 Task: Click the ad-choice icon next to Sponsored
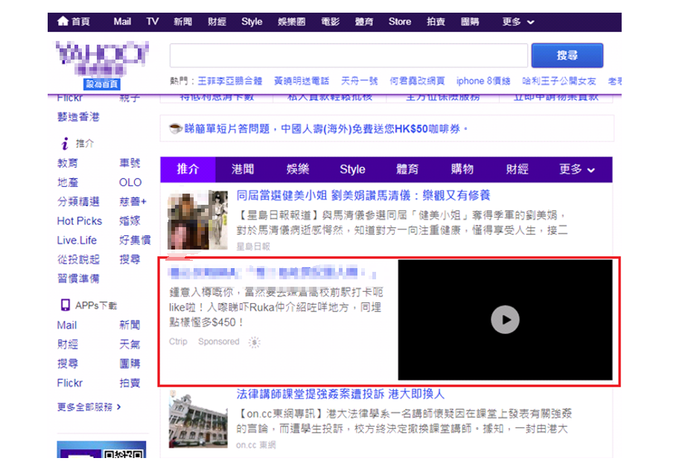pos(254,343)
